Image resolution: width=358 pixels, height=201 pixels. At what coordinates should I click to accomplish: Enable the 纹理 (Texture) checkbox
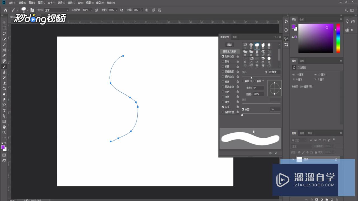223,66
